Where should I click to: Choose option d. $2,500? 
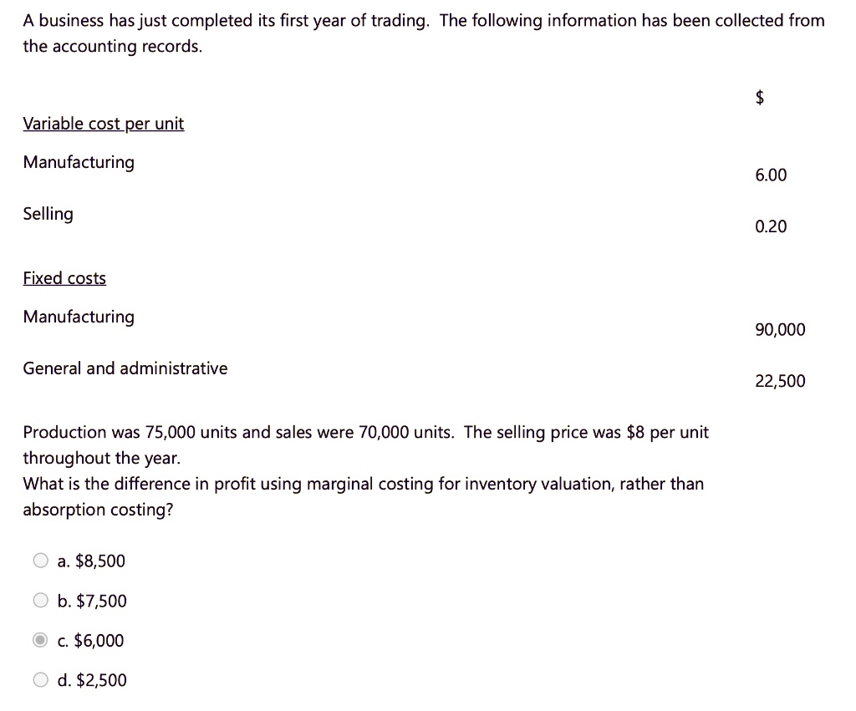40,679
